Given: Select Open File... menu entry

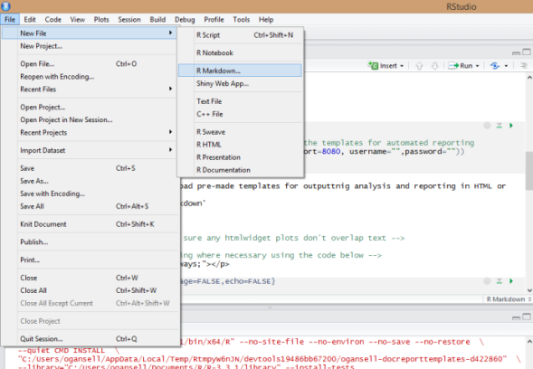Looking at the screenshot, I should tap(89, 63).
